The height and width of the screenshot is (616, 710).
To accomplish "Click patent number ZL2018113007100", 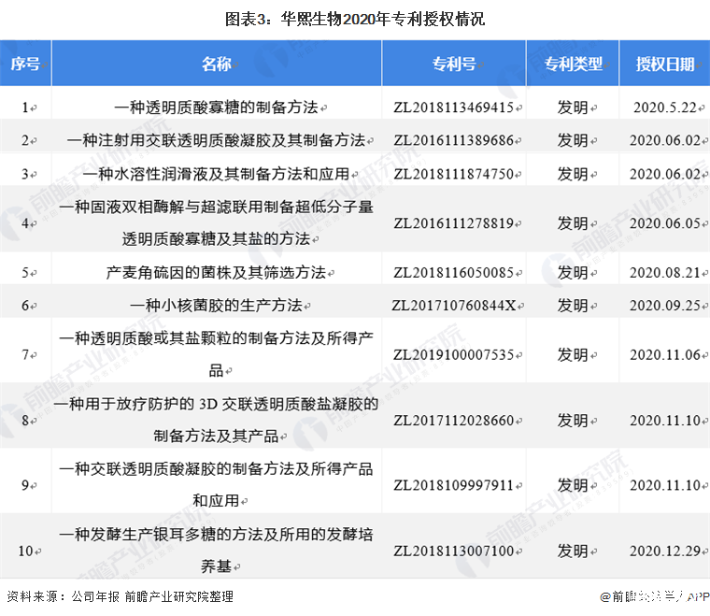I will 454,552.
